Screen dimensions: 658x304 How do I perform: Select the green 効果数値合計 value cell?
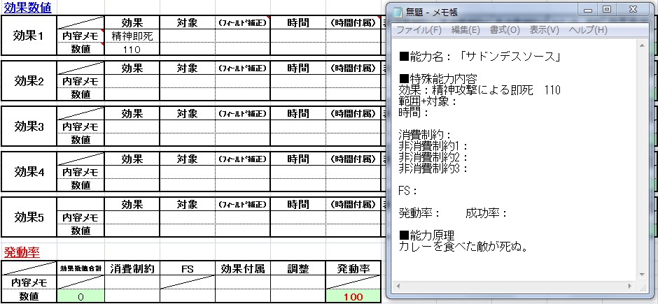pyautogui.click(x=80, y=297)
